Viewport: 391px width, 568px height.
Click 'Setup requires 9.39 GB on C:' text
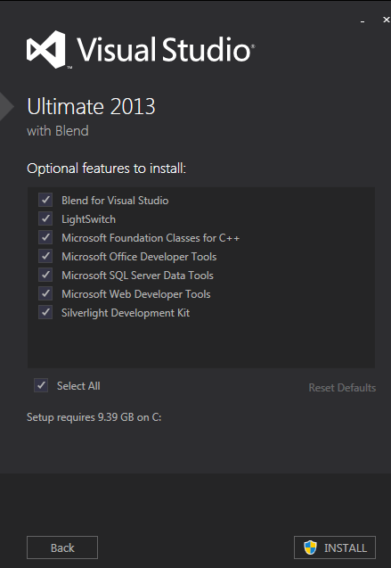pyautogui.click(x=94, y=417)
